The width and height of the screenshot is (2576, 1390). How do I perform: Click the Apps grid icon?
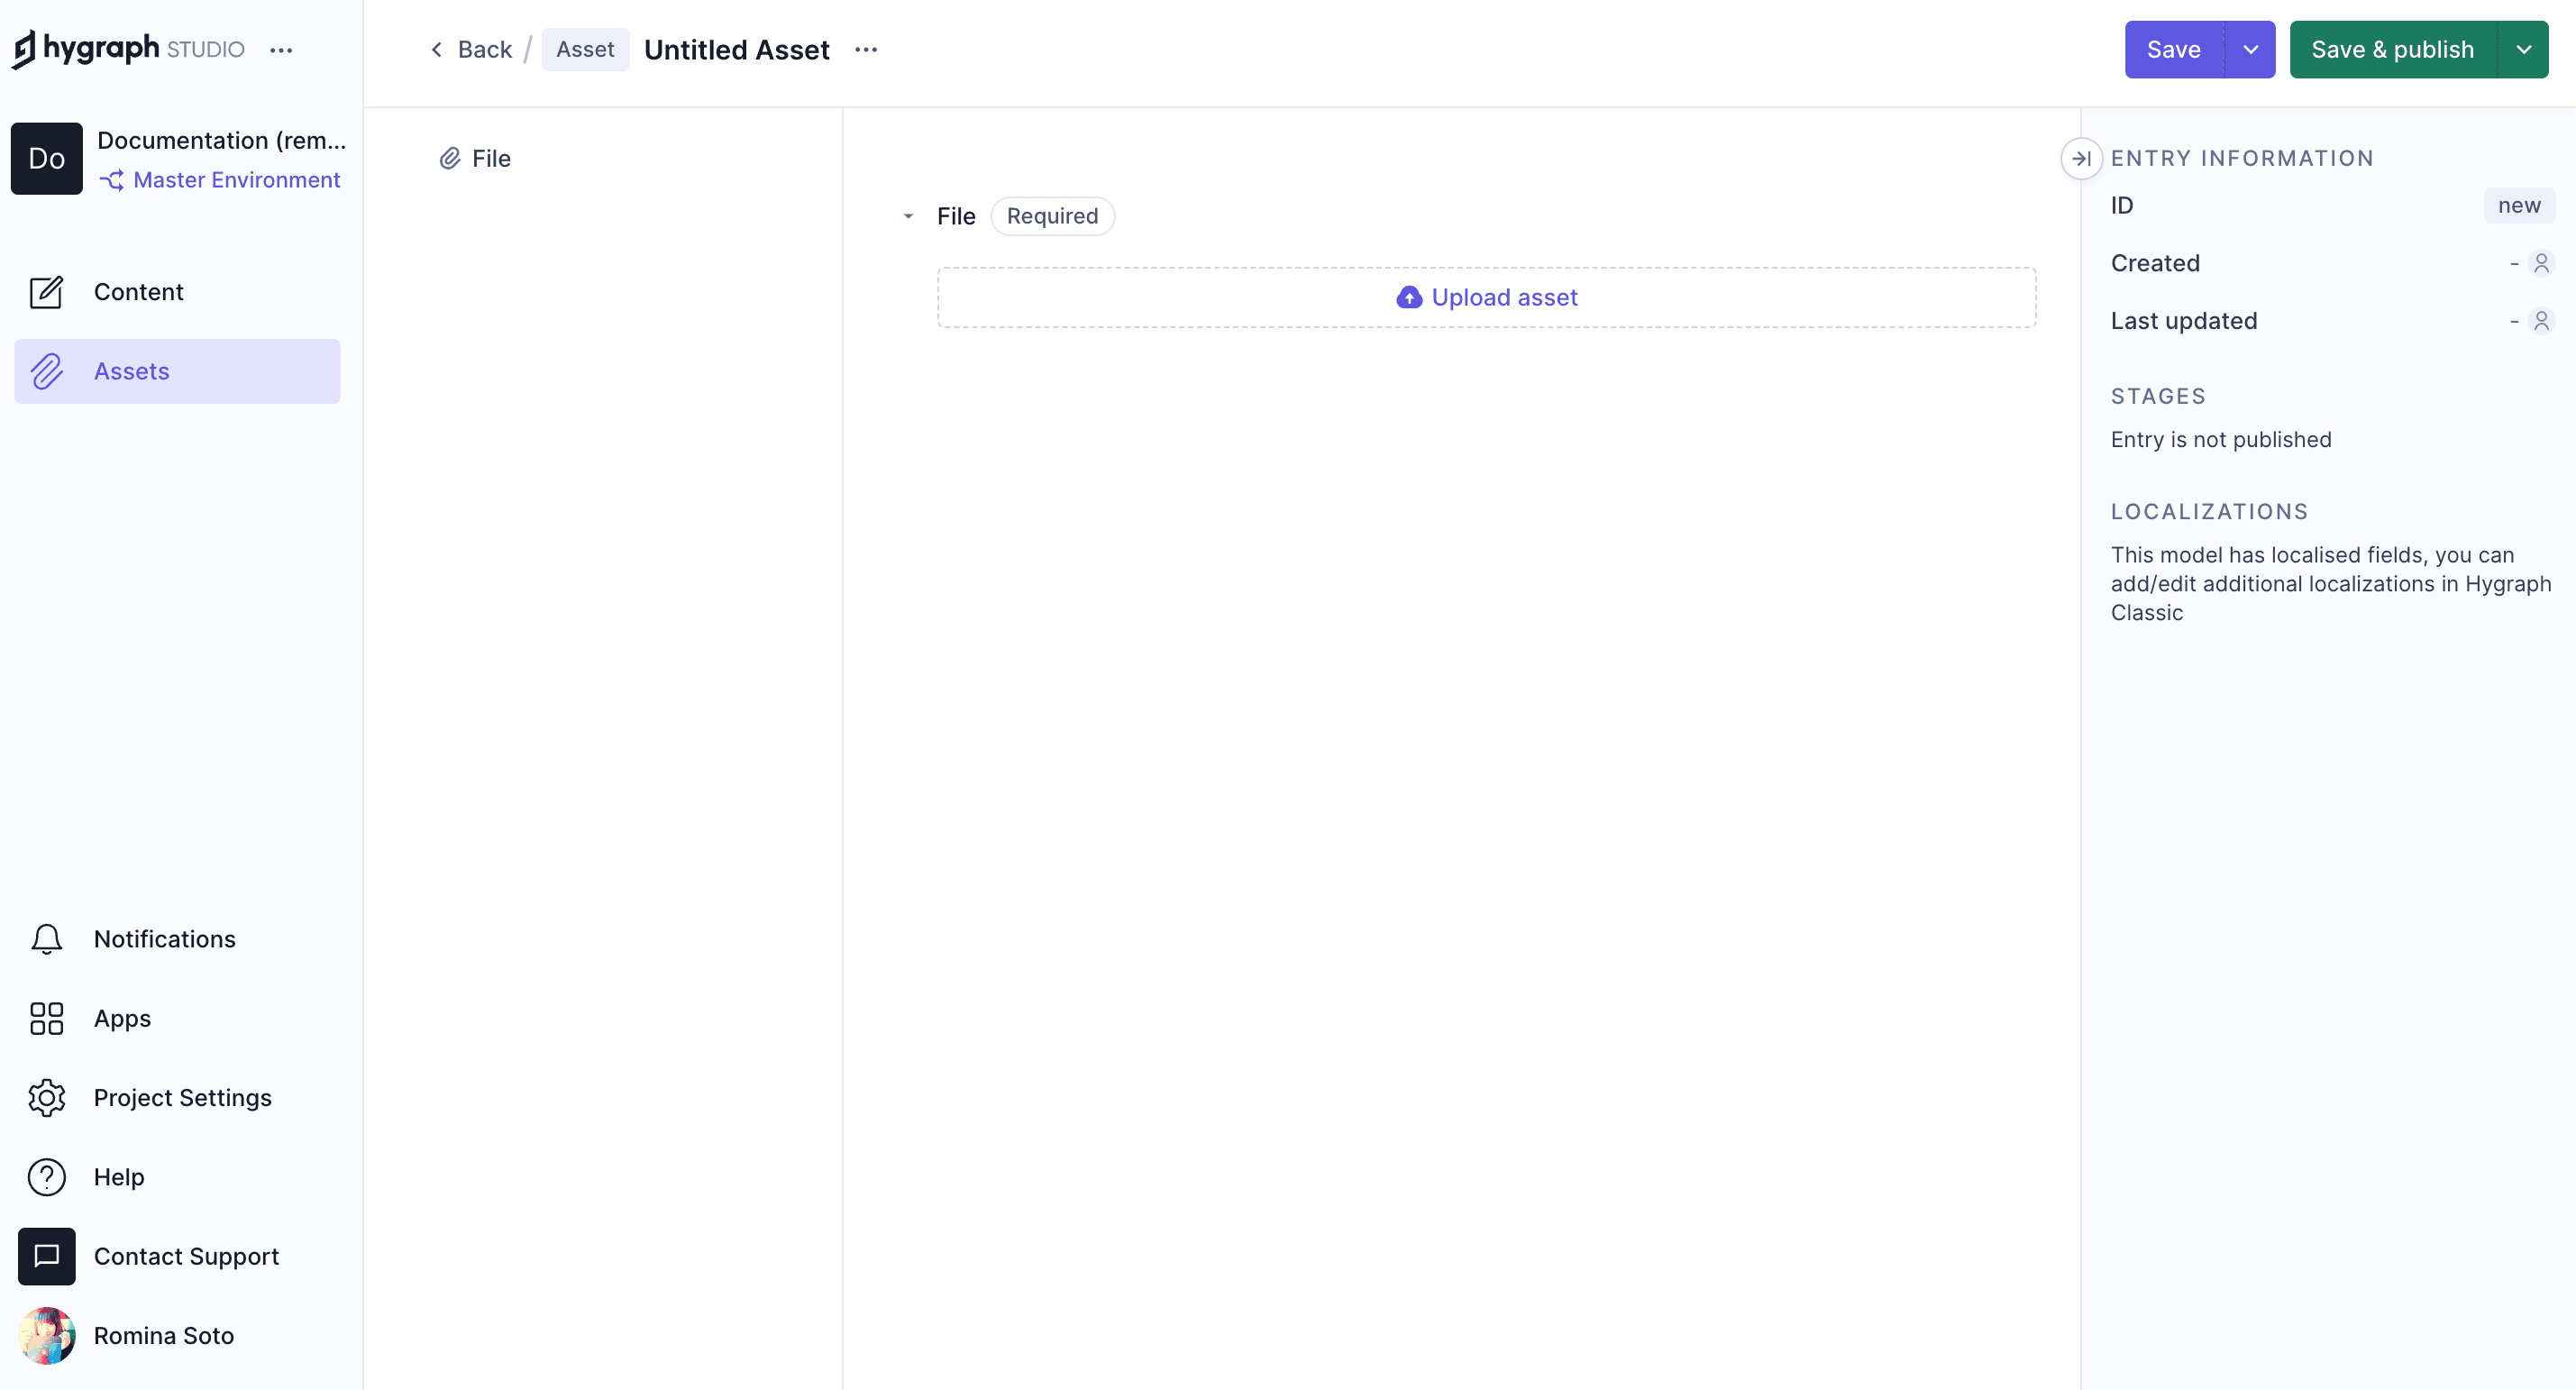tap(46, 1018)
